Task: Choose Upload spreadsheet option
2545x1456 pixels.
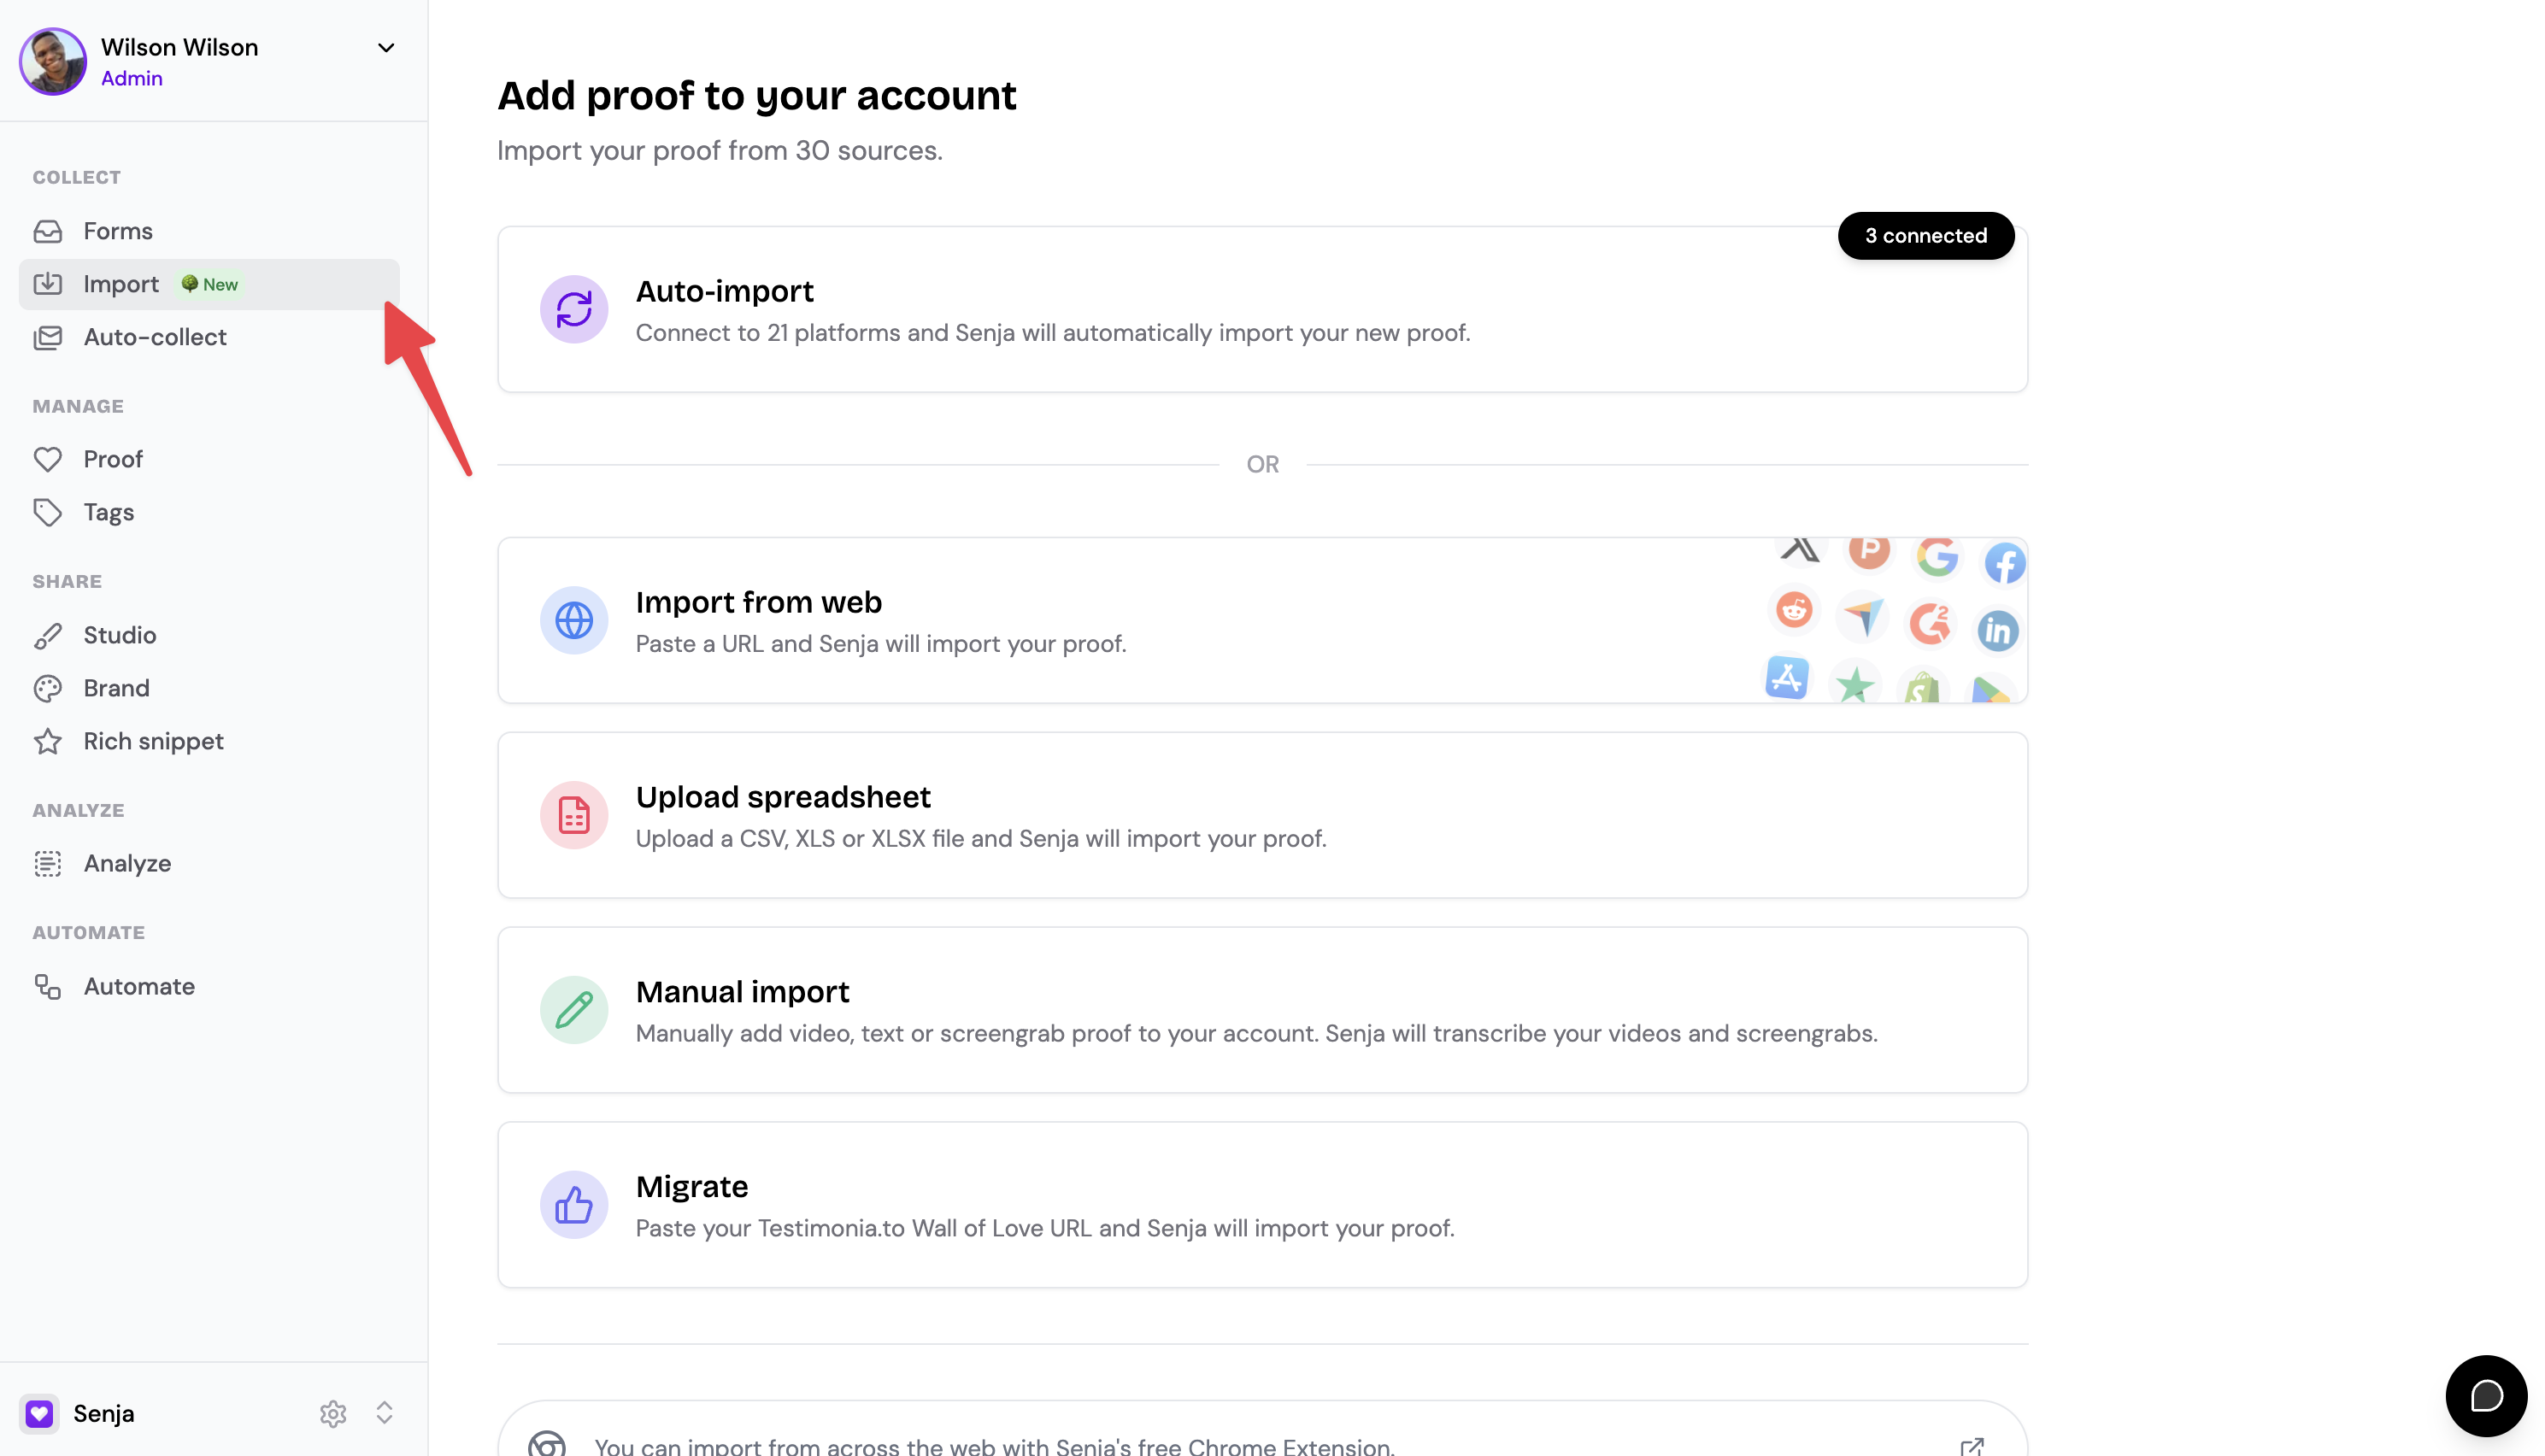Action: tap(1262, 815)
